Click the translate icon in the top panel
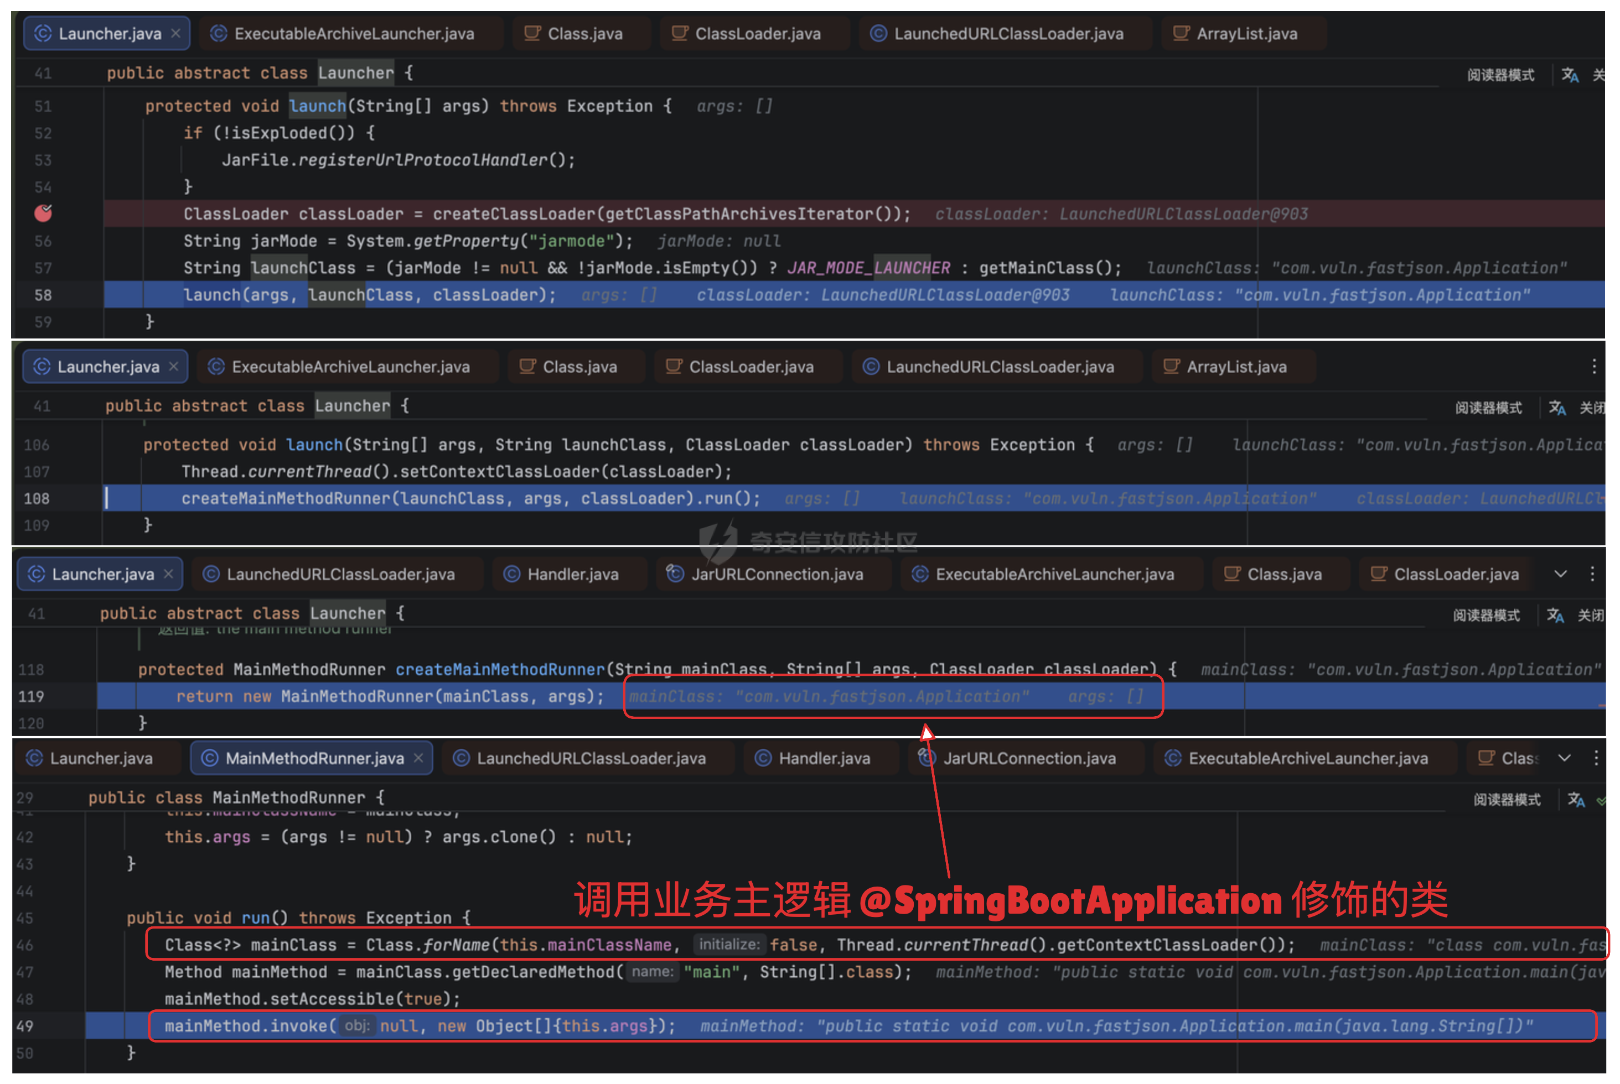Viewport: 1620px width, 1084px height. [1570, 75]
